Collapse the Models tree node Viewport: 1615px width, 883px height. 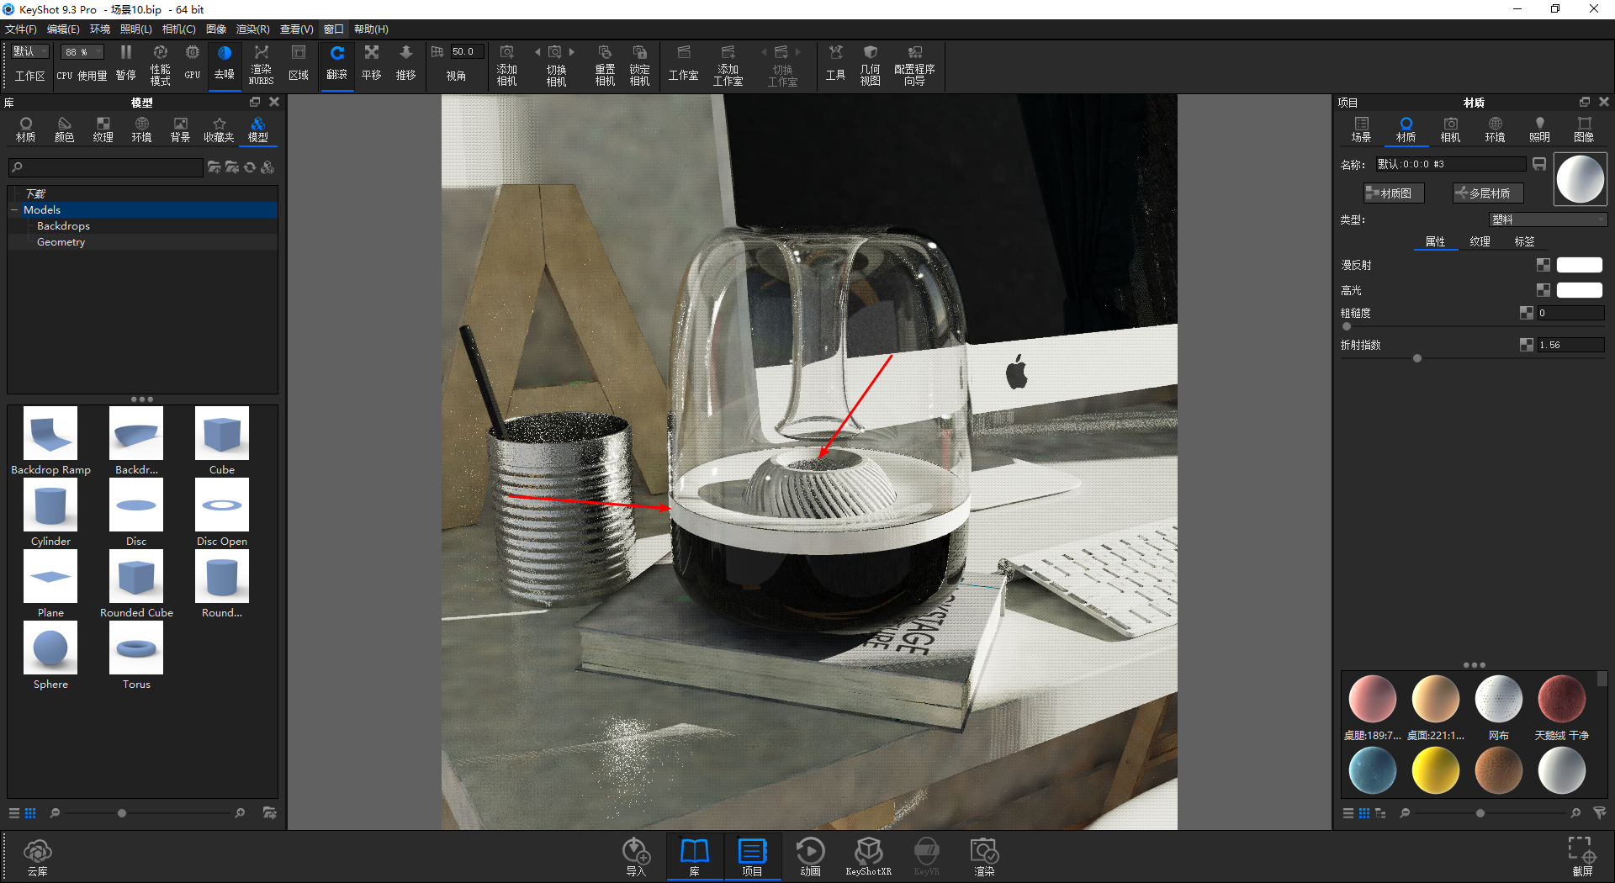point(14,210)
